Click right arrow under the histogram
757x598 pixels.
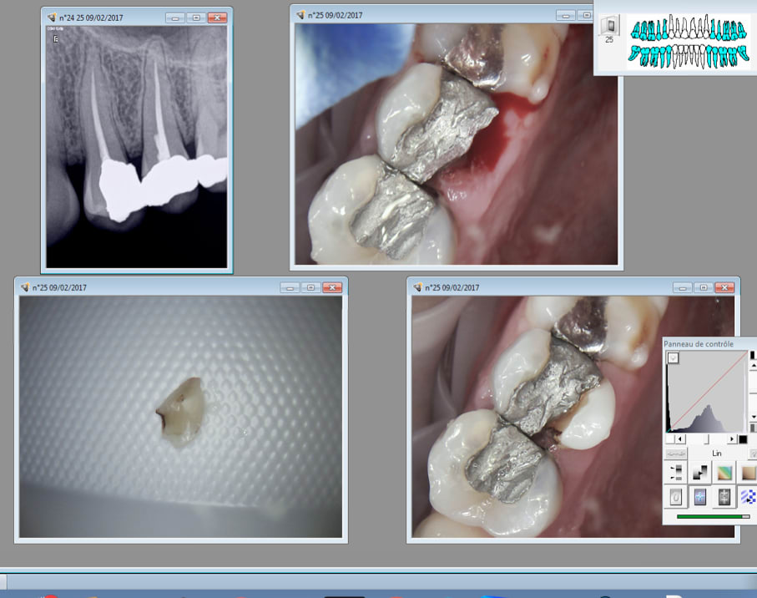pos(732,439)
